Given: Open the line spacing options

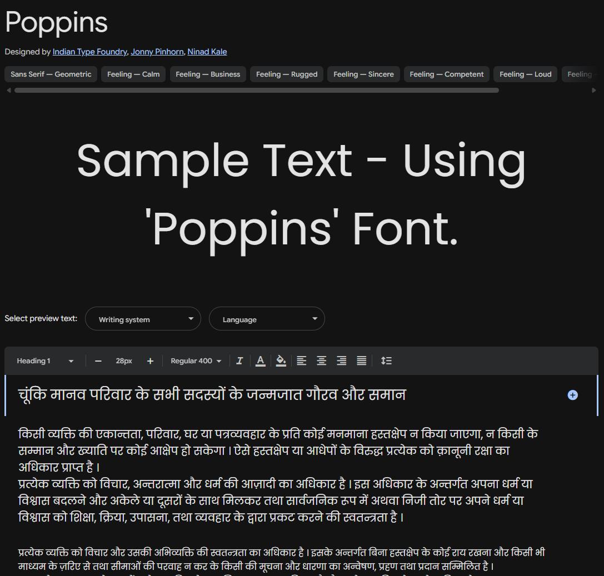Looking at the screenshot, I should coord(386,361).
